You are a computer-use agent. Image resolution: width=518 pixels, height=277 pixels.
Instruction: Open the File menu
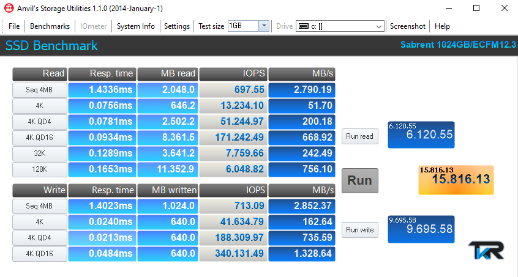[x=14, y=26]
